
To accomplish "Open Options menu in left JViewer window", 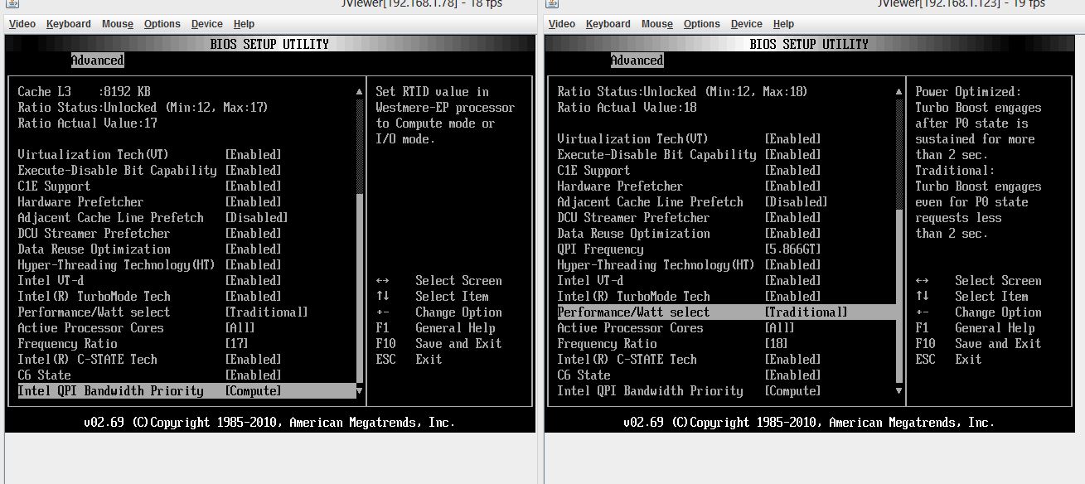I will coord(162,24).
